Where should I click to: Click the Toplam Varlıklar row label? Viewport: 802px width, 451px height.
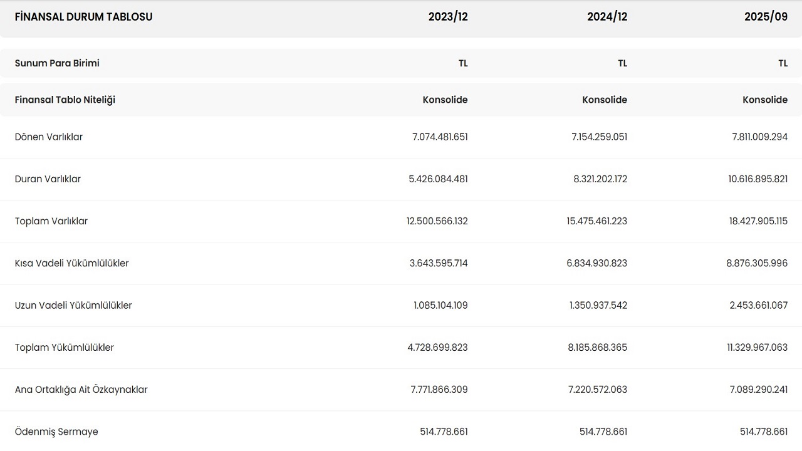51,221
